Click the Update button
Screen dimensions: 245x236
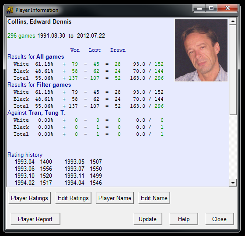(148, 219)
